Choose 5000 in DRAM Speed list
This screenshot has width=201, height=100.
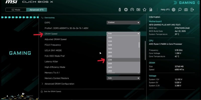coord(123,38)
